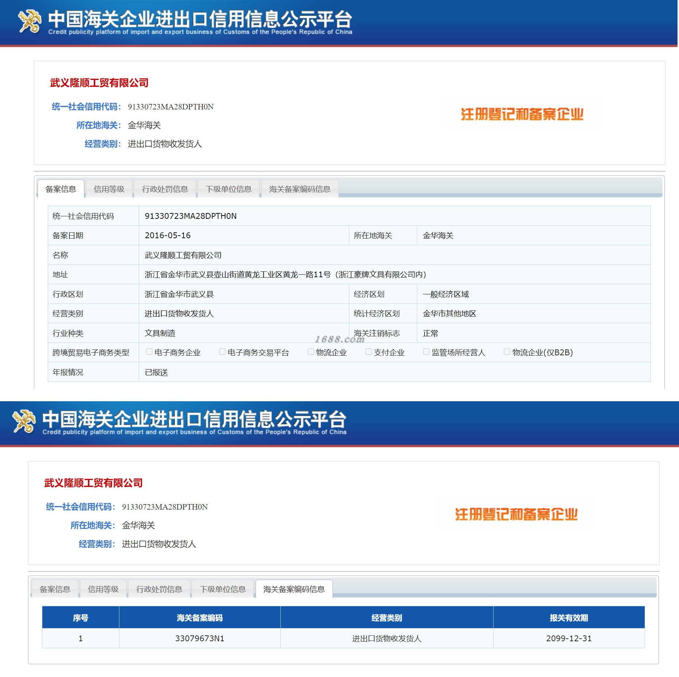Screen dimensions: 679x677
Task: Click the 报关有效期 column header
Action: 569,618
